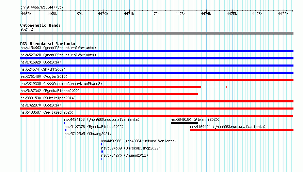Click the 4472k ruler position

coord(155,14)
